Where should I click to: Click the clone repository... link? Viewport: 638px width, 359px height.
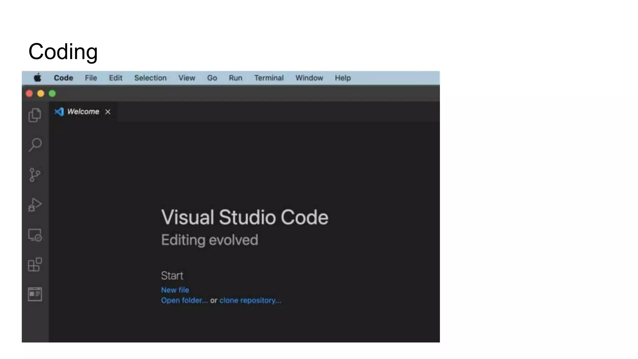pyautogui.click(x=250, y=301)
